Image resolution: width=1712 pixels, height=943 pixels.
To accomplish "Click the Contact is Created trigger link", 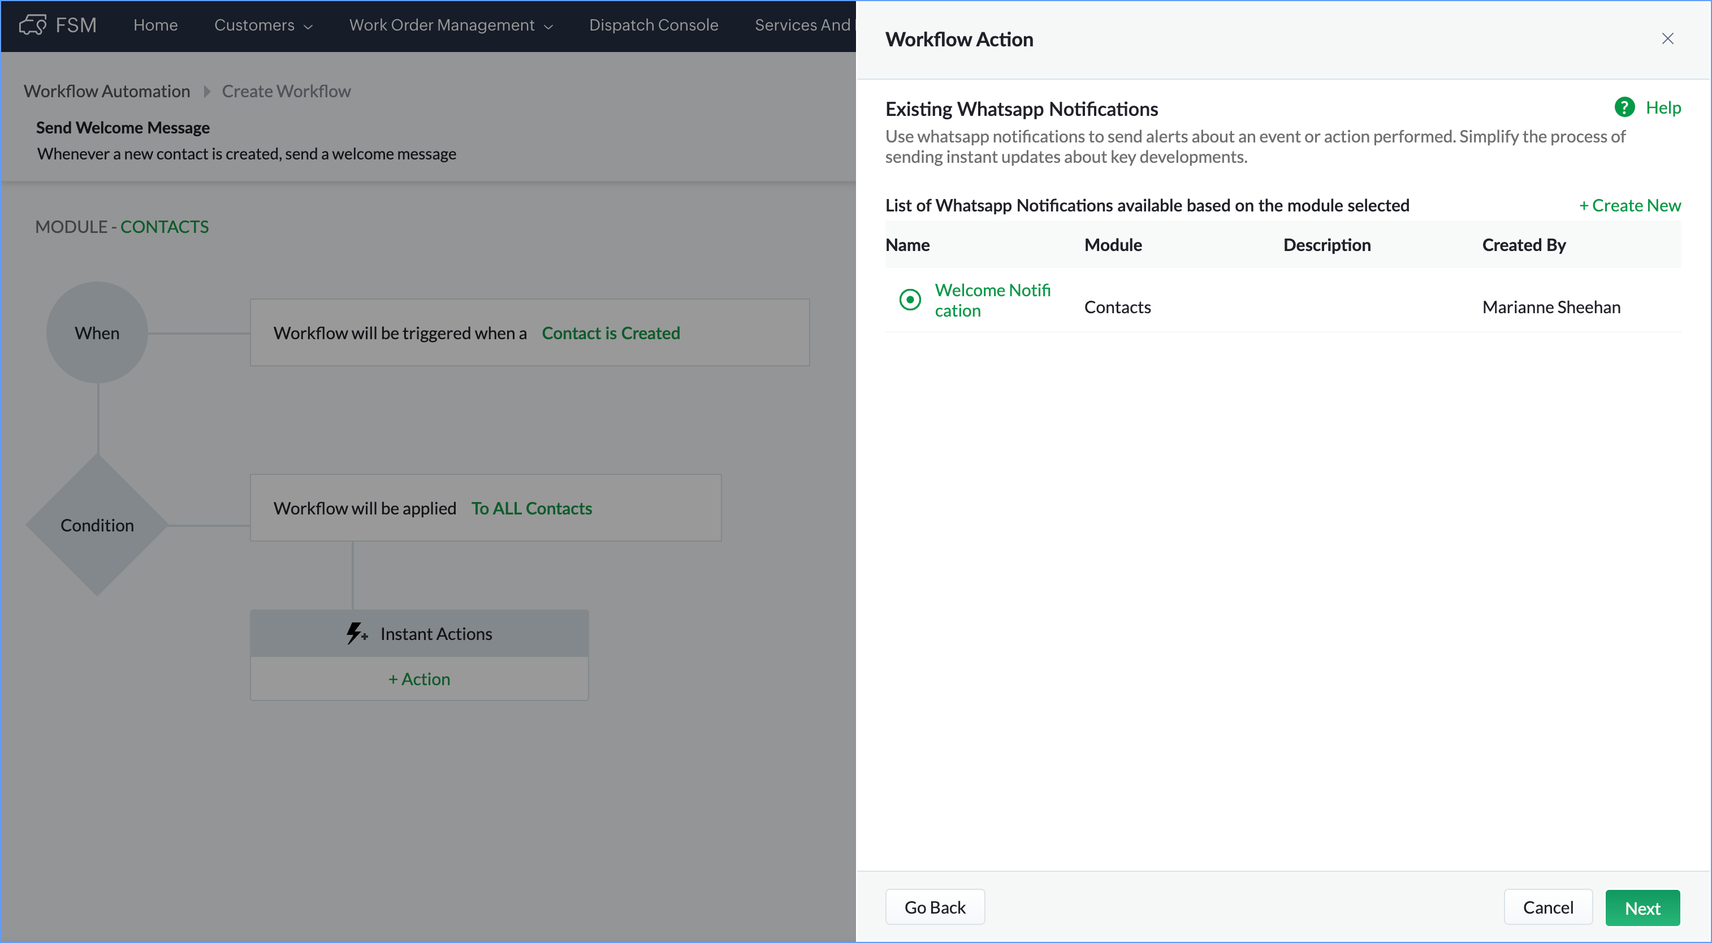I will pyautogui.click(x=610, y=333).
